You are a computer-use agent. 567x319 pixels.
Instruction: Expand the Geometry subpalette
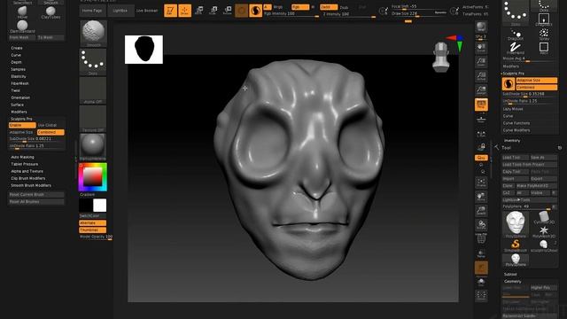513,281
